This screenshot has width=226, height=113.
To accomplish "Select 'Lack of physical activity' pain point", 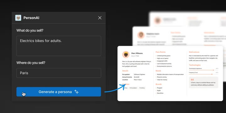I will [x=164, y=63].
